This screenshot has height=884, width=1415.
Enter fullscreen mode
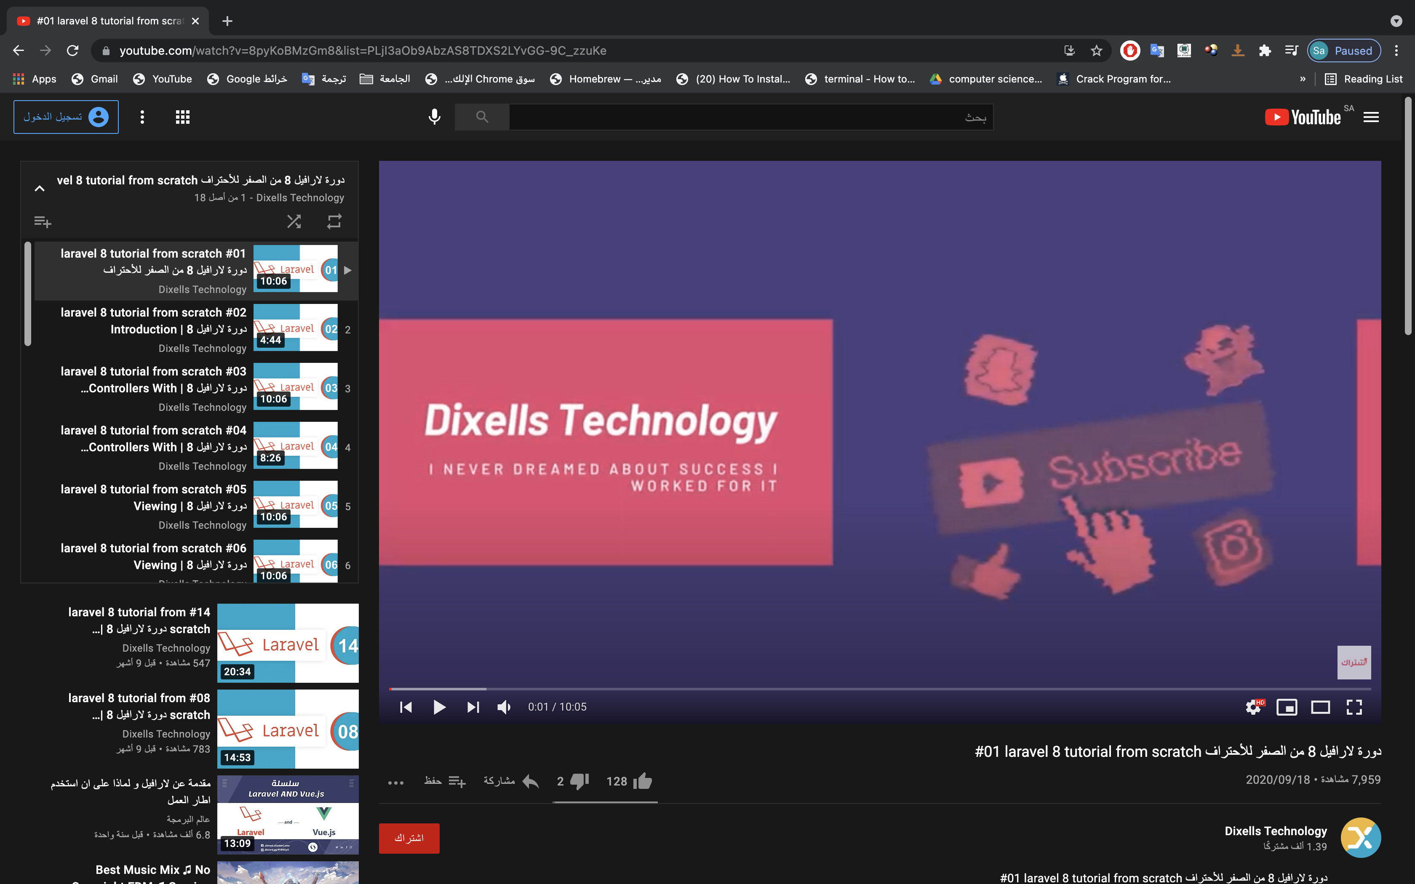[x=1354, y=707]
